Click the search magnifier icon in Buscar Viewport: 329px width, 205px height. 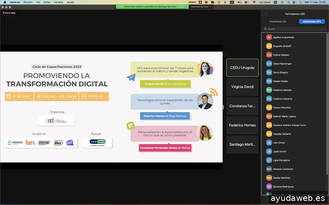[265, 29]
